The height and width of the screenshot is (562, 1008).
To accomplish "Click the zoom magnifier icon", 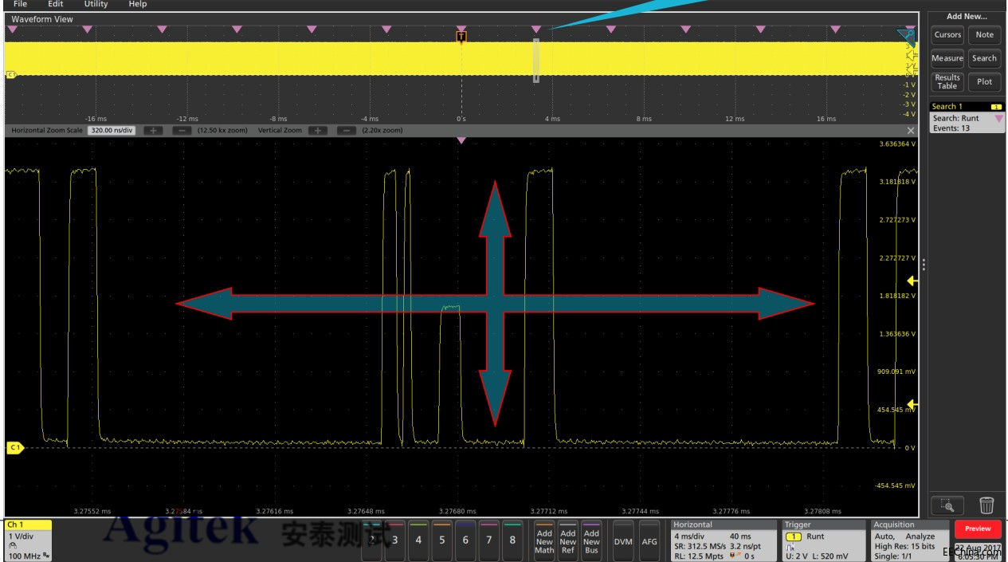I will [947, 505].
